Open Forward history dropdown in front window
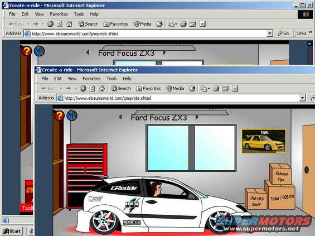This screenshot has height=236, width=315. [75, 89]
